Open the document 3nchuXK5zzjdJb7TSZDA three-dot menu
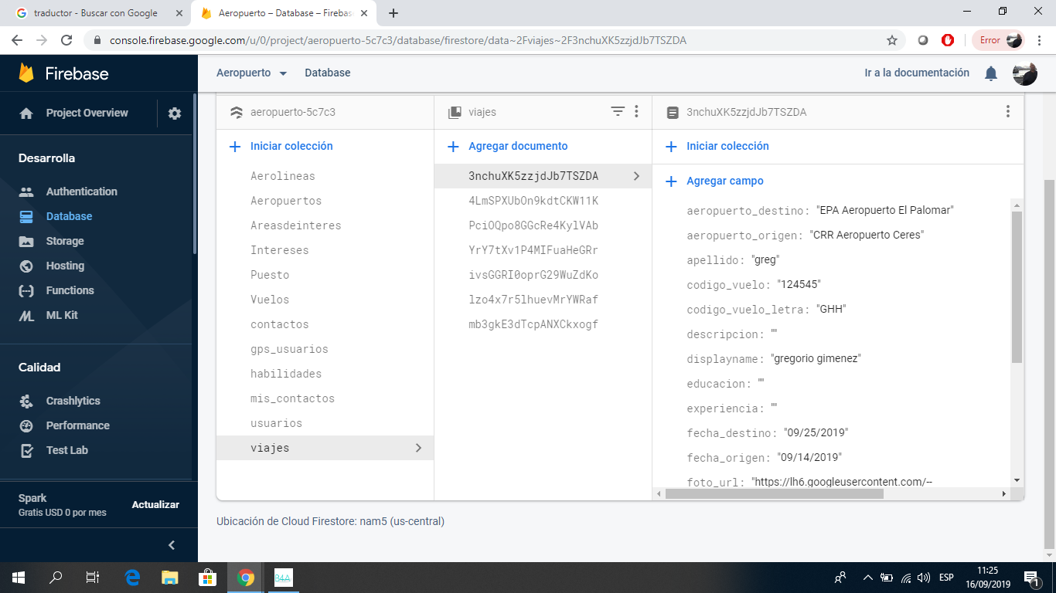Viewport: 1056px width, 593px height. coord(1007,111)
